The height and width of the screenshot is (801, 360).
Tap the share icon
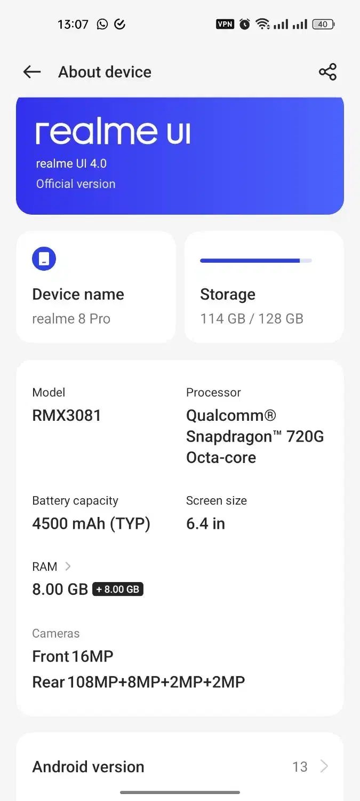point(327,72)
